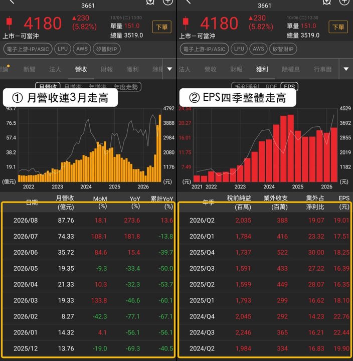Open the 營收 tab in left panel

[81, 69]
